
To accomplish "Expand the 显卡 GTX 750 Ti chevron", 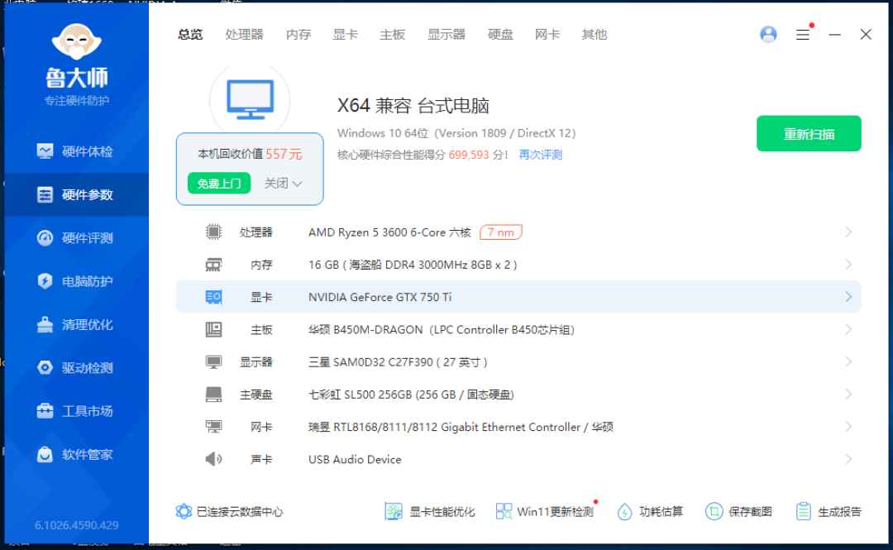I will click(x=848, y=297).
